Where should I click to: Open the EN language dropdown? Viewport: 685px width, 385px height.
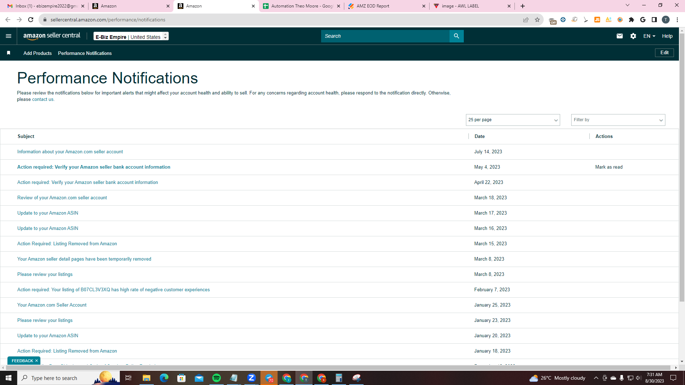pyautogui.click(x=649, y=36)
